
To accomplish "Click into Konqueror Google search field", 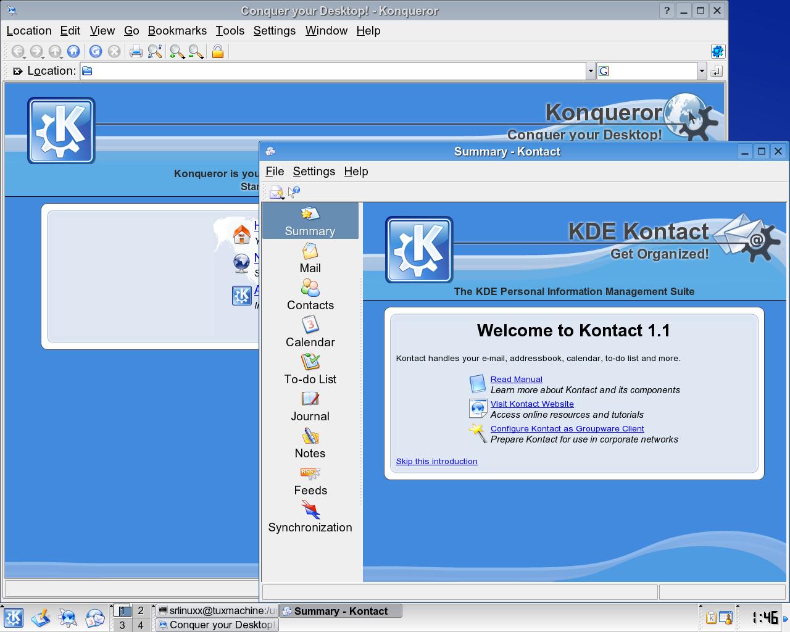I will click(647, 71).
